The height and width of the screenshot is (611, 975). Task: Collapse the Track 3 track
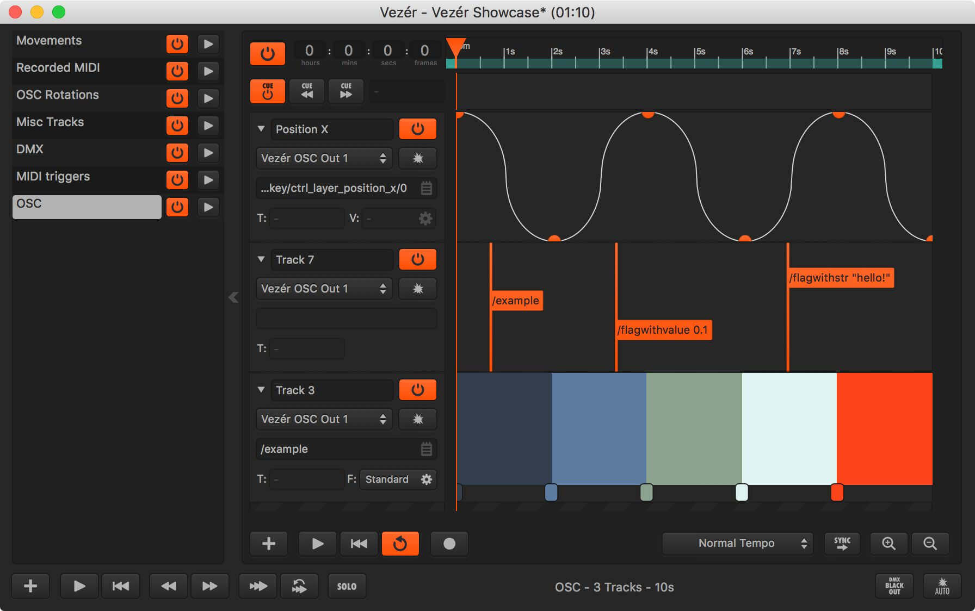point(261,390)
